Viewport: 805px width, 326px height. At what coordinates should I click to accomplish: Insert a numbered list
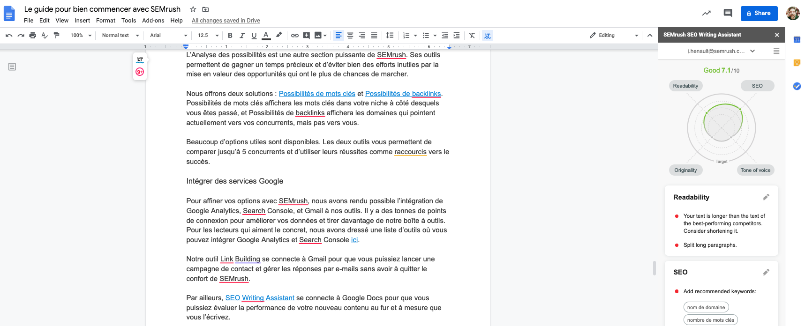(x=406, y=36)
